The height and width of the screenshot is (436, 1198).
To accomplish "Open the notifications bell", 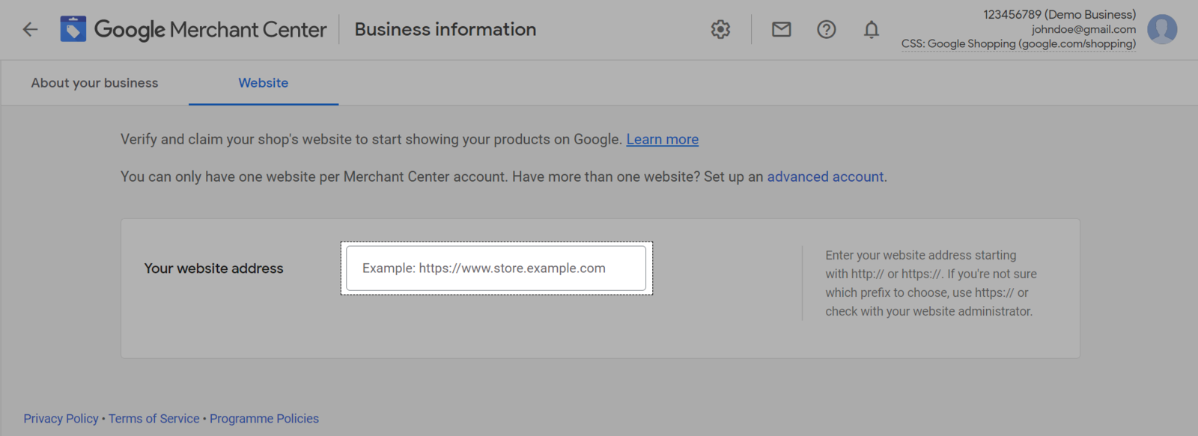I will (871, 29).
